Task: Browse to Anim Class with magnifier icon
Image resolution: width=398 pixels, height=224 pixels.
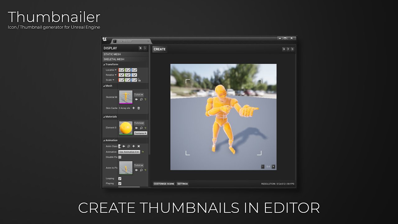Action: tap(129, 146)
